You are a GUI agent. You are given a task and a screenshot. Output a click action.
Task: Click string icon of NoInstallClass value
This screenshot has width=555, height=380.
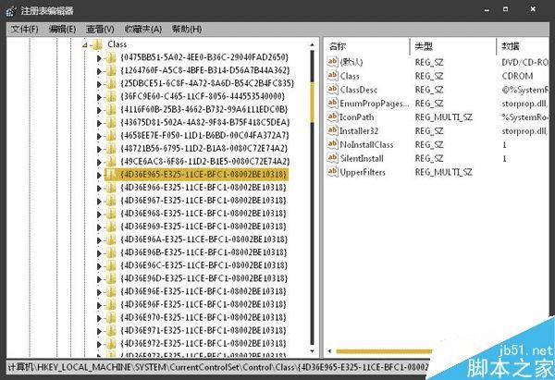tap(333, 144)
